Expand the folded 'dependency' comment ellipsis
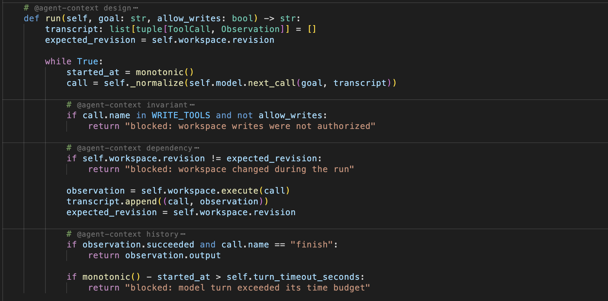Screen dimensions: 608x301 coord(197,148)
